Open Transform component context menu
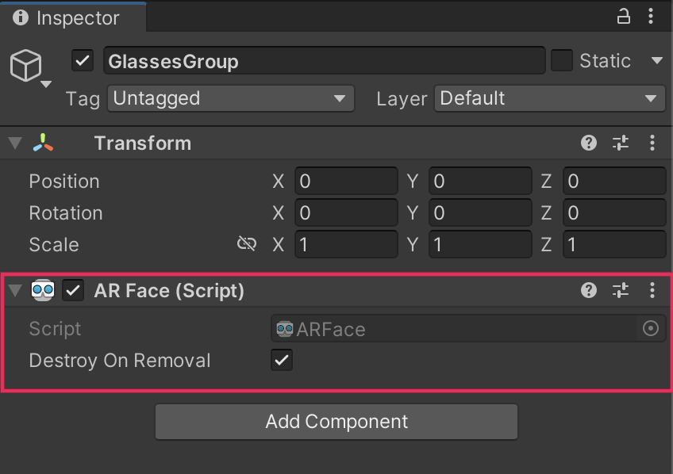Image resolution: width=673 pixels, height=474 pixels. coord(652,143)
